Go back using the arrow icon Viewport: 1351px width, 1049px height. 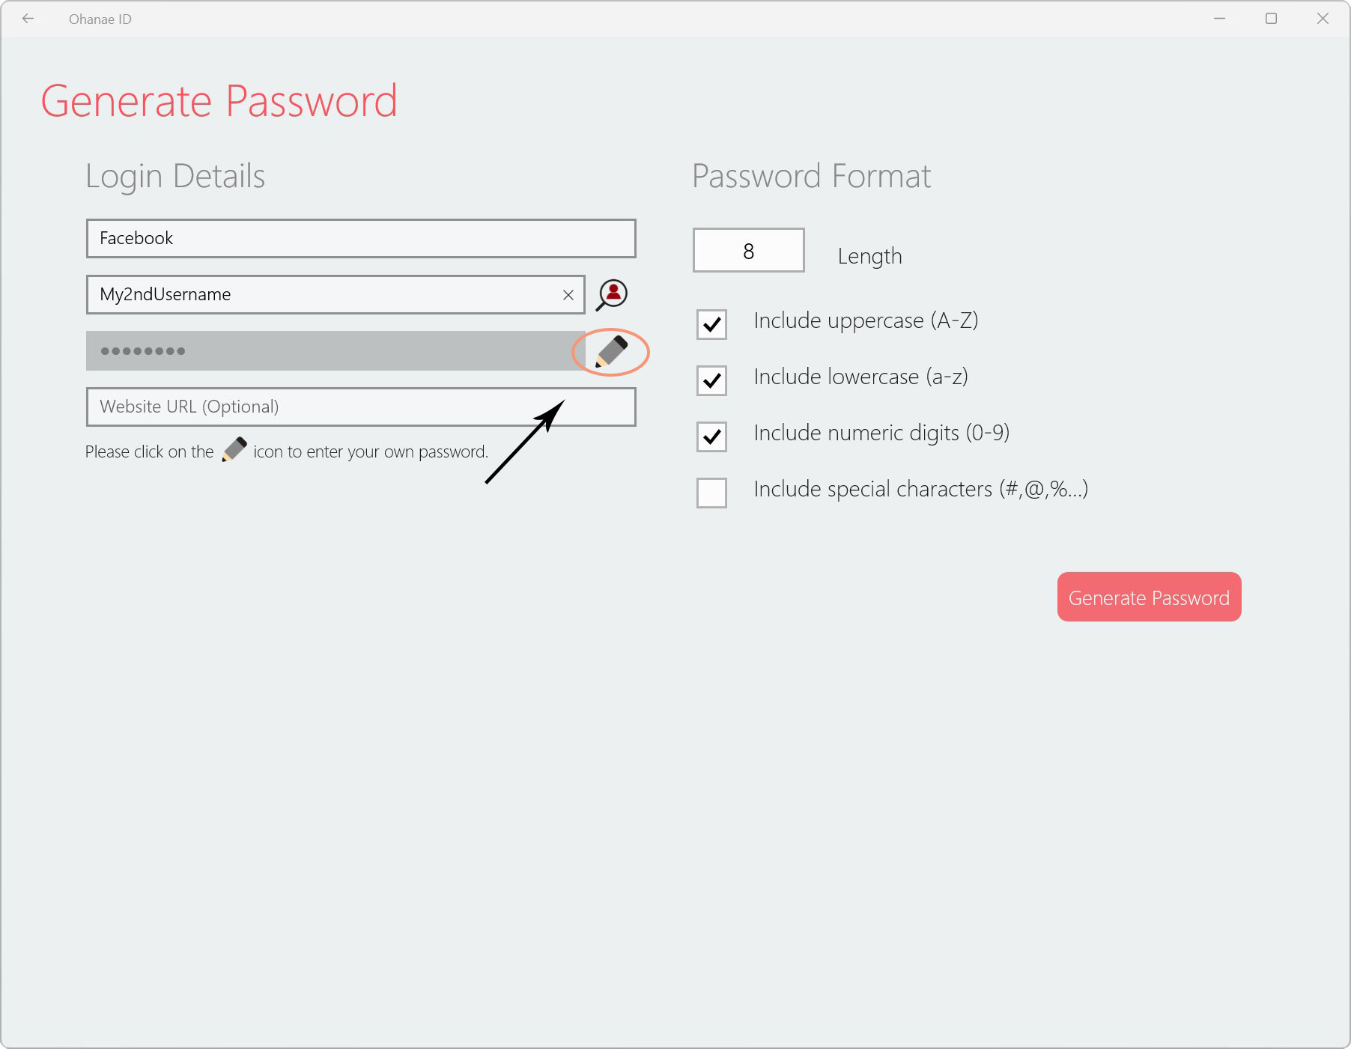(x=28, y=19)
